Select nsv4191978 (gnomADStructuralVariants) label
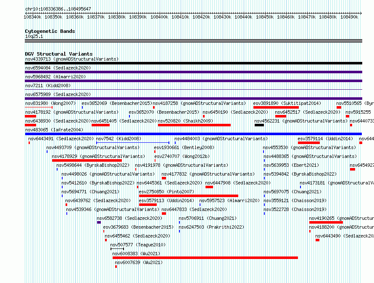 point(182,165)
